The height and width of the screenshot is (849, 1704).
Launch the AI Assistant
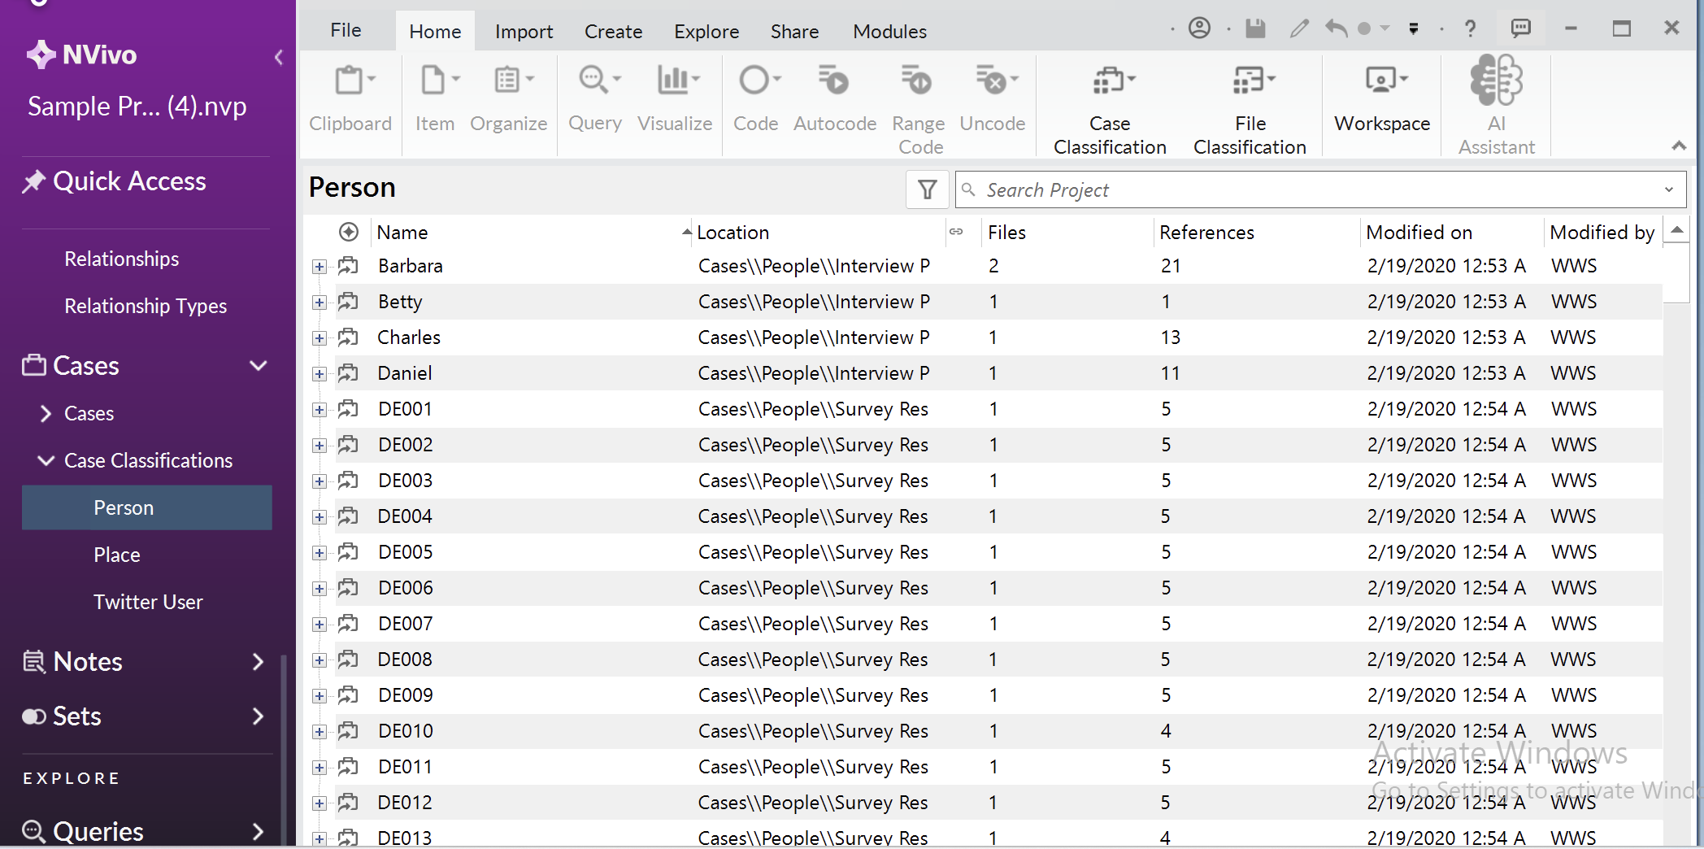pyautogui.click(x=1497, y=106)
